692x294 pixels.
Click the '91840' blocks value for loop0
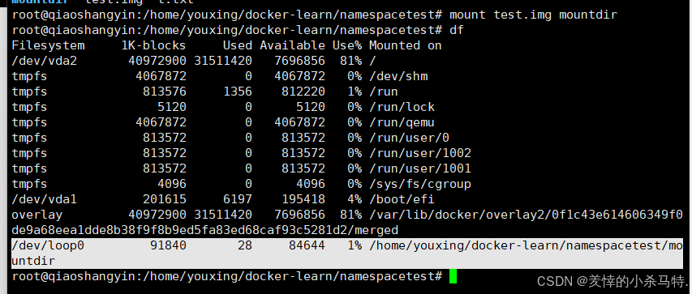pyautogui.click(x=168, y=245)
